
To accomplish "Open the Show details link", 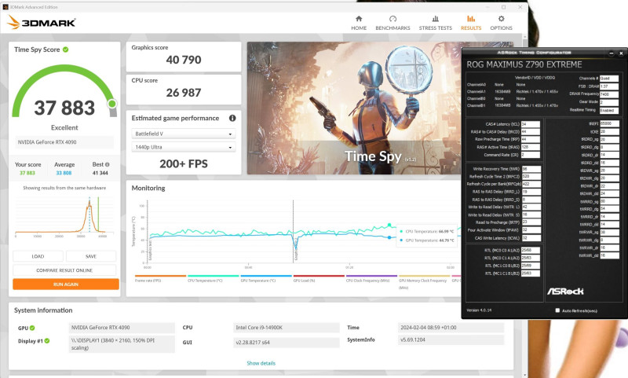I will (261, 363).
